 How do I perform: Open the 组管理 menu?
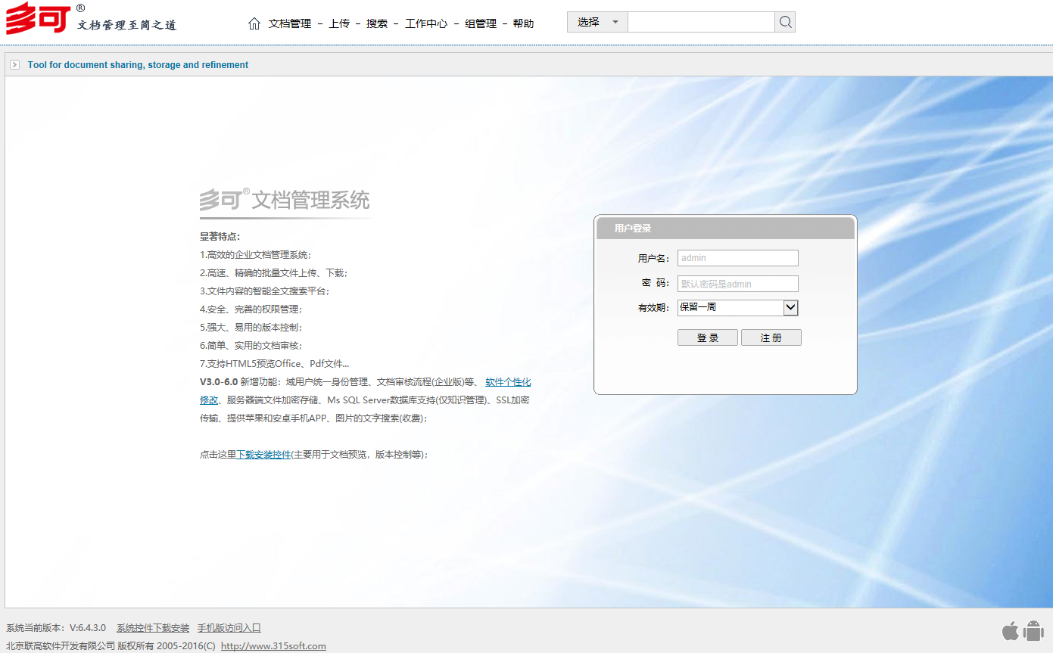pyautogui.click(x=481, y=23)
